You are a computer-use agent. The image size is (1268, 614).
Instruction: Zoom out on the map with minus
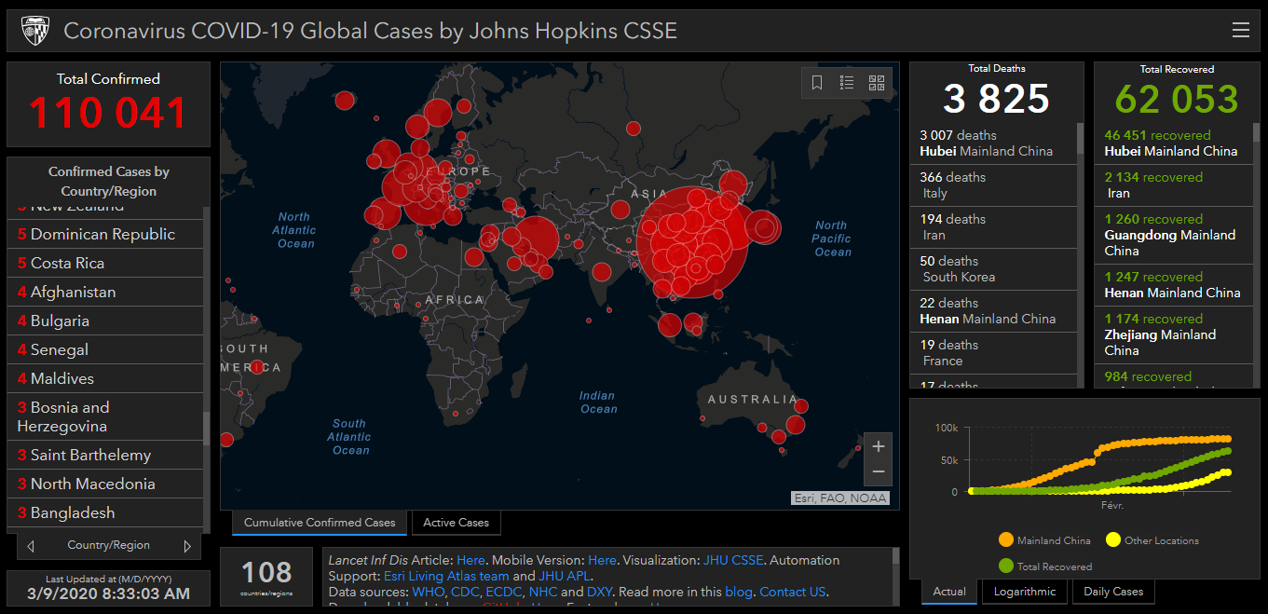[x=878, y=472]
